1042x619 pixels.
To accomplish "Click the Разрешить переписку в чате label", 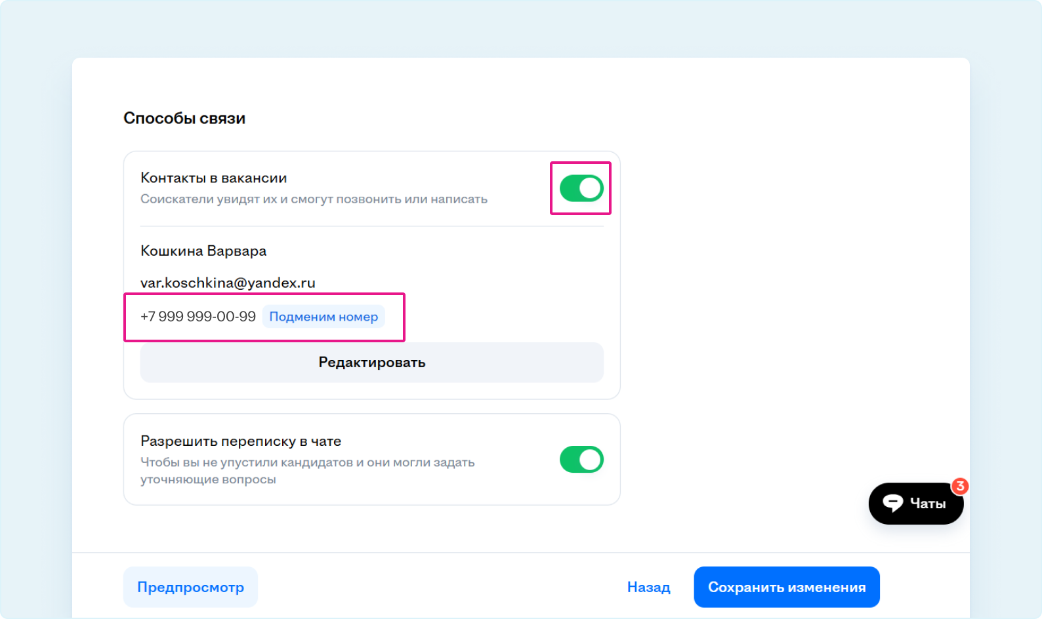I will [241, 441].
